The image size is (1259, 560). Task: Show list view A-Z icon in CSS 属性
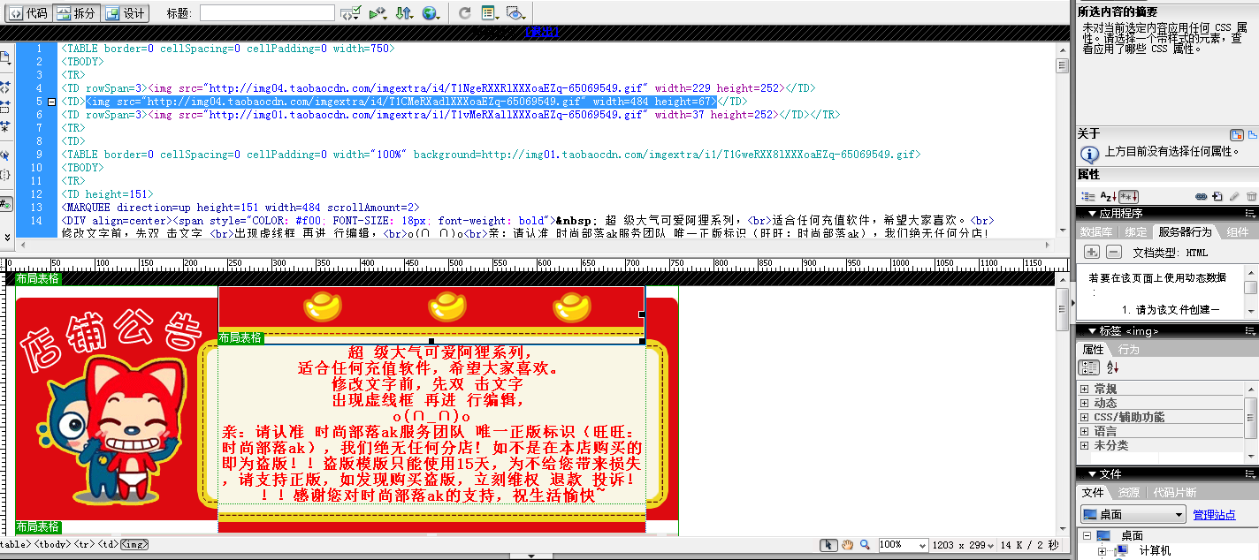[1109, 196]
